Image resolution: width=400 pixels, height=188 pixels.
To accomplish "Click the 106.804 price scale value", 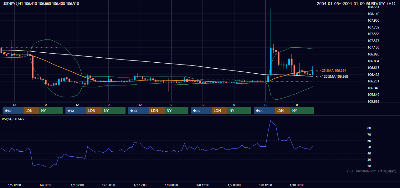I will coord(373,61).
